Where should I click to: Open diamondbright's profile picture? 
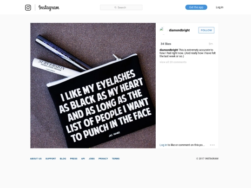pyautogui.click(x=163, y=30)
